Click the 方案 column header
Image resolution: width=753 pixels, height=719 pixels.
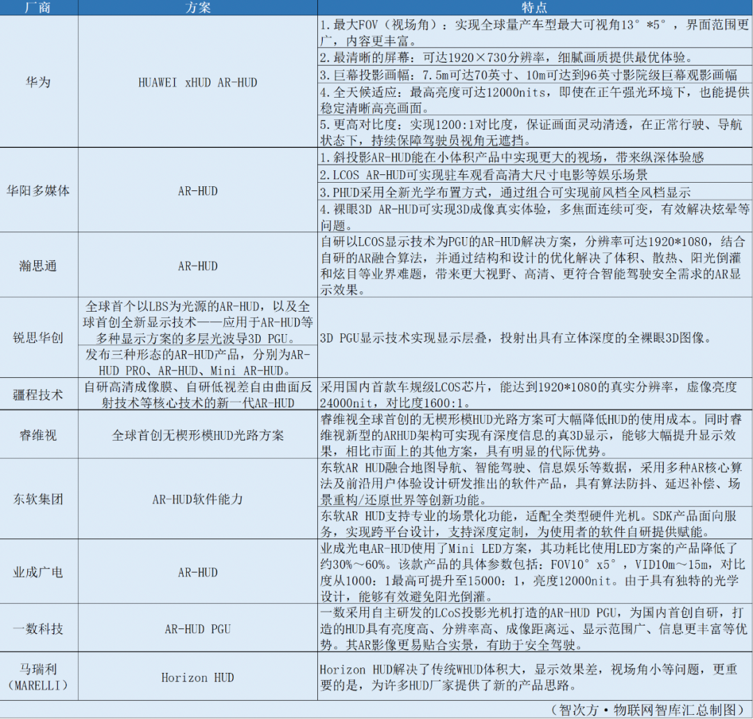click(x=197, y=7)
